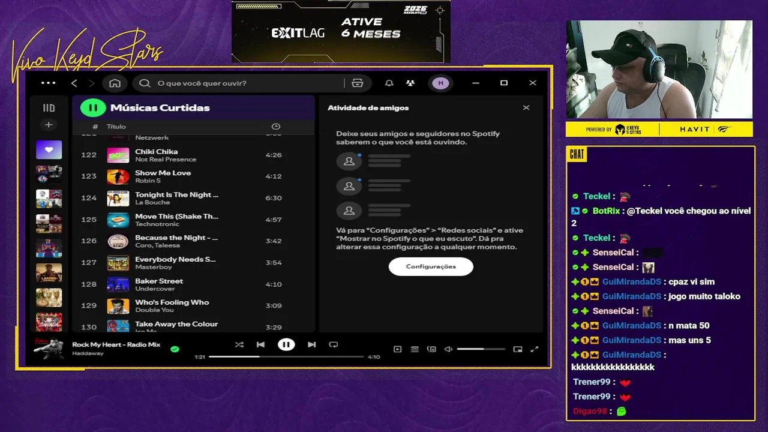The image size is (768, 432).
Task: Click the Configurações button
Action: pyautogui.click(x=431, y=266)
